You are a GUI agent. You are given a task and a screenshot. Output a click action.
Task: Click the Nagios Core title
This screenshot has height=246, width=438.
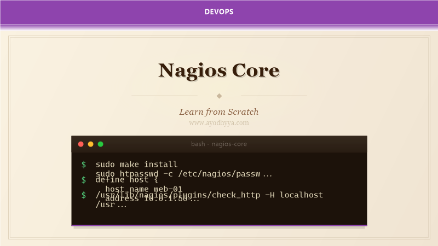(x=219, y=71)
